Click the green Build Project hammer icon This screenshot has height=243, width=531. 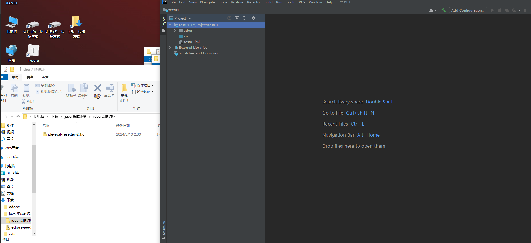coord(443,10)
